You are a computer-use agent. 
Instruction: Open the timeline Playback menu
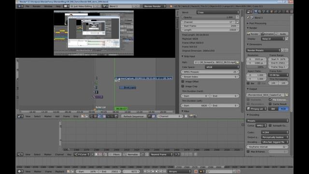[x=60, y=172]
